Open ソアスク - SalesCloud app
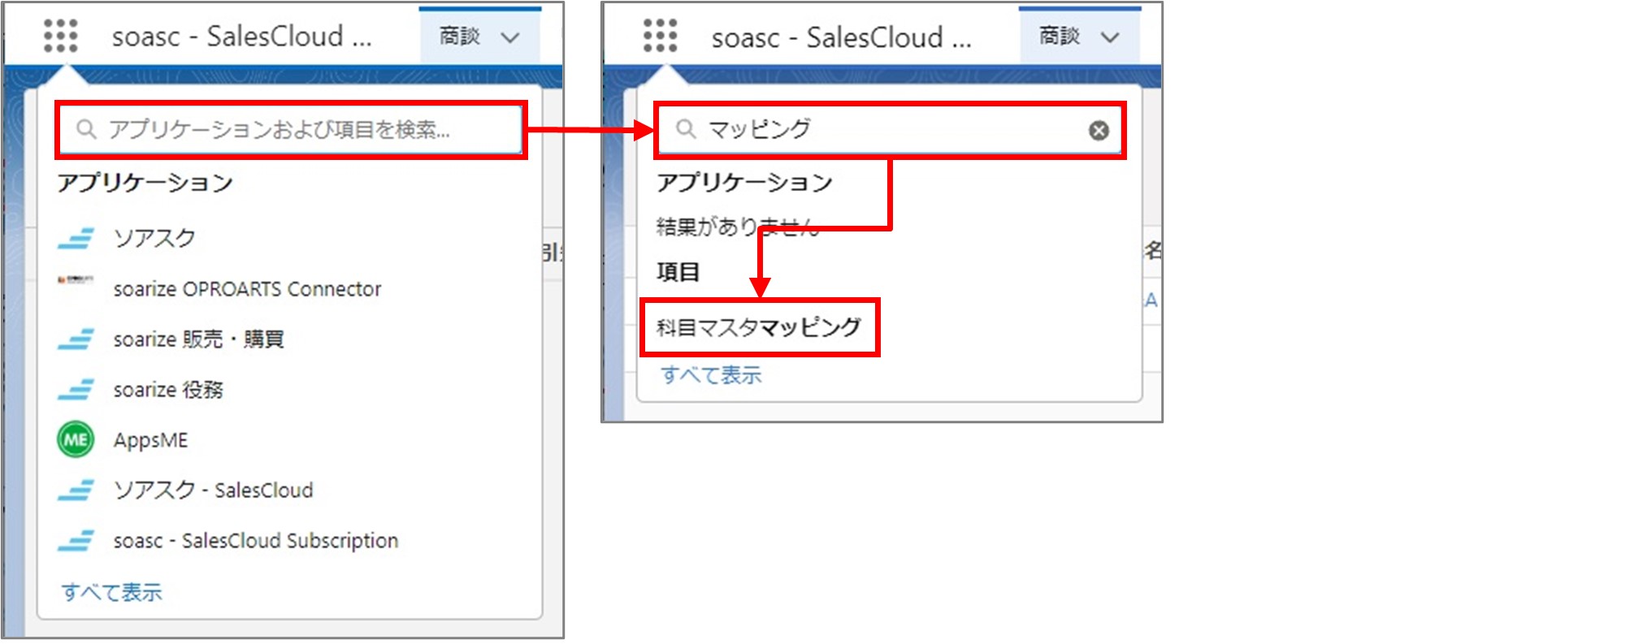 click(x=213, y=491)
